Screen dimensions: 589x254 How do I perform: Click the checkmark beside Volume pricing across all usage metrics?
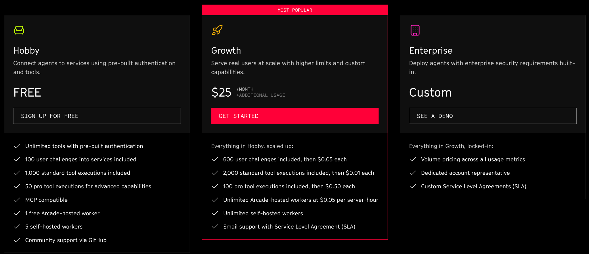(x=413, y=159)
